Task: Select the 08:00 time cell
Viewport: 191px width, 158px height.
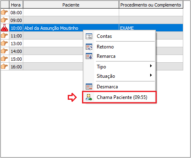Action: [x=16, y=13]
